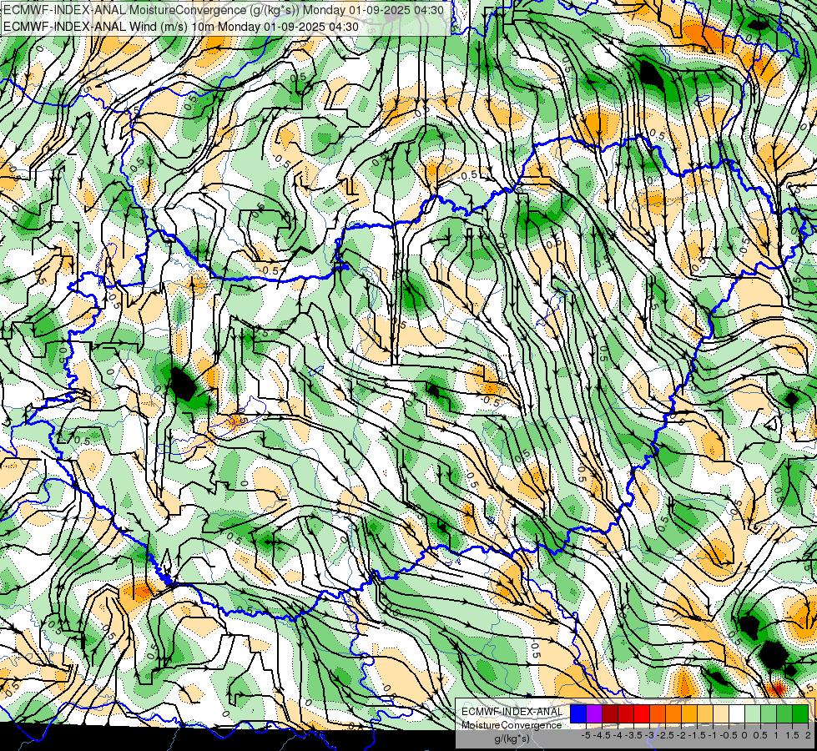817x751 pixels.
Task: Click the amber swatch left of -1.5
Action: point(689,714)
